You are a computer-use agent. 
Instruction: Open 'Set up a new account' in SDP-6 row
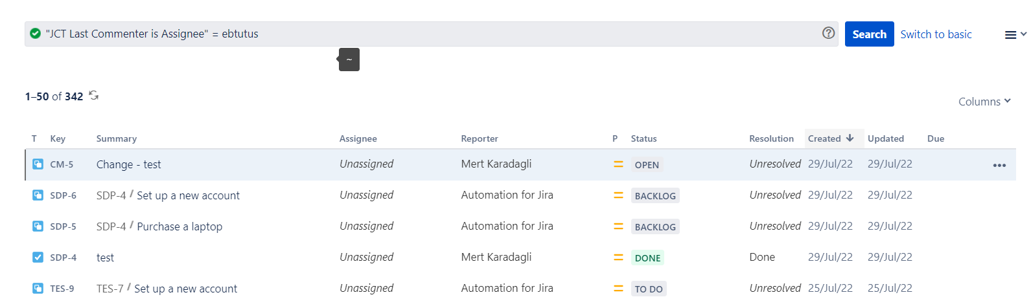pyautogui.click(x=188, y=195)
